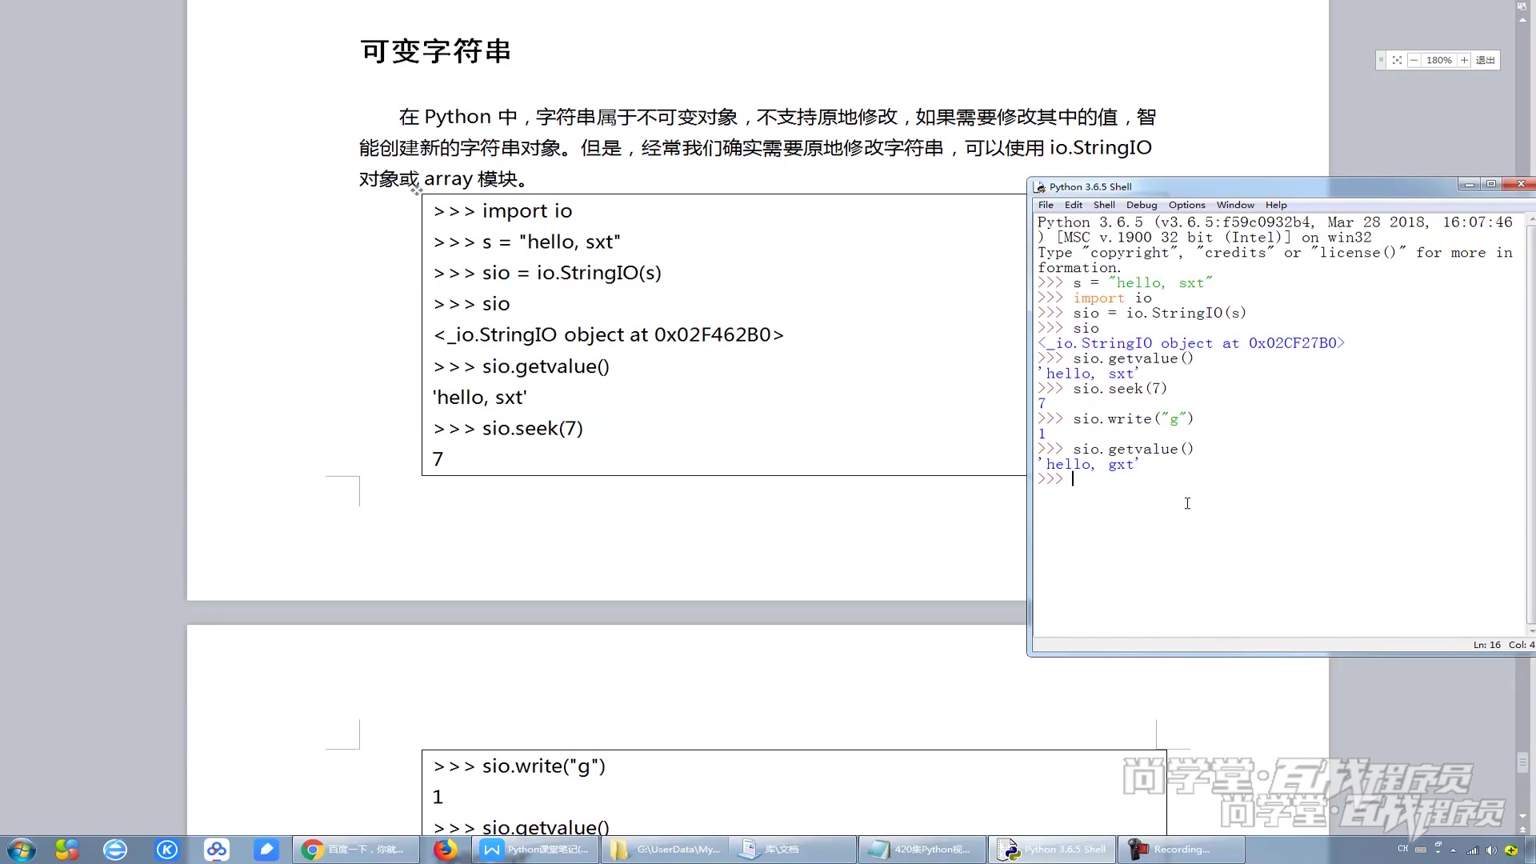Open Chrome with the Baidu search page
Viewport: 1536px width, 864px height.
[x=356, y=850]
